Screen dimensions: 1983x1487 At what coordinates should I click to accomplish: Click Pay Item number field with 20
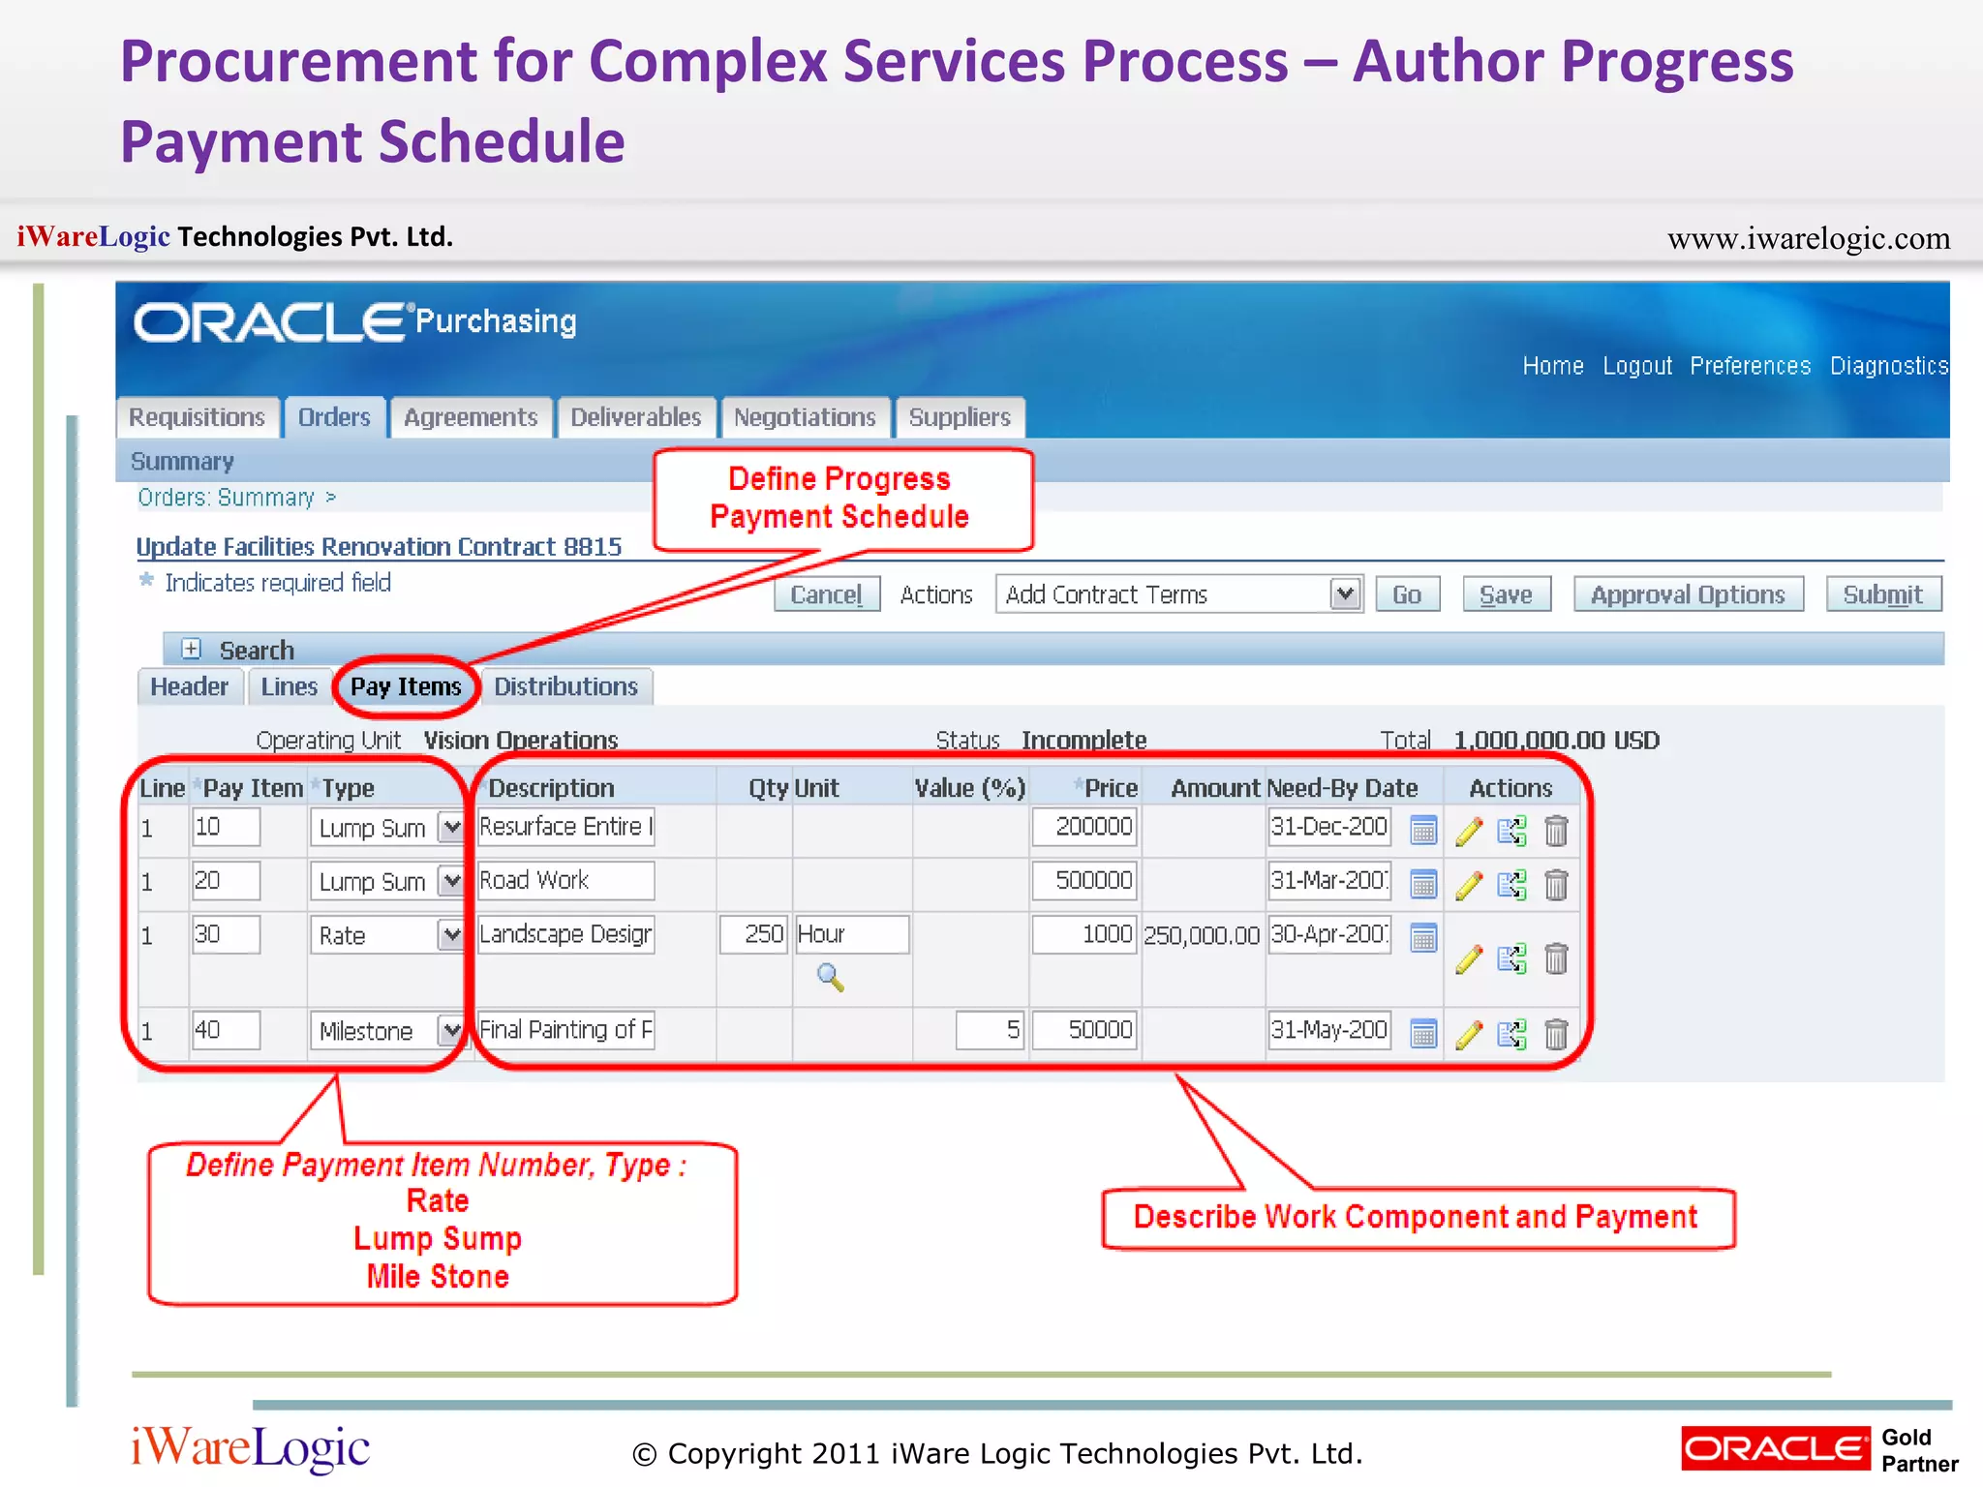pos(226,880)
